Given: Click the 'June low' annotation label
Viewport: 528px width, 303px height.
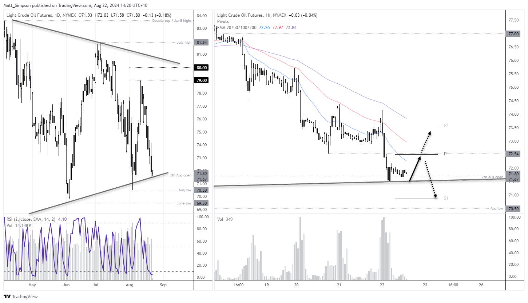Looking at the screenshot, I should [x=184, y=203].
